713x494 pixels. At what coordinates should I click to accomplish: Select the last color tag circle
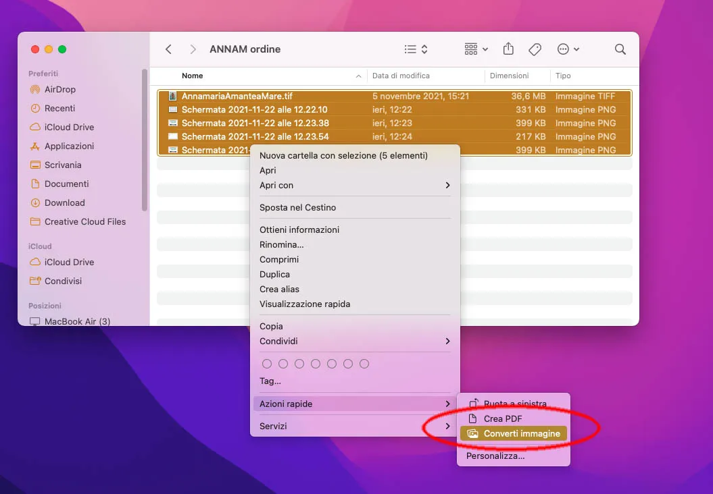tap(364, 364)
